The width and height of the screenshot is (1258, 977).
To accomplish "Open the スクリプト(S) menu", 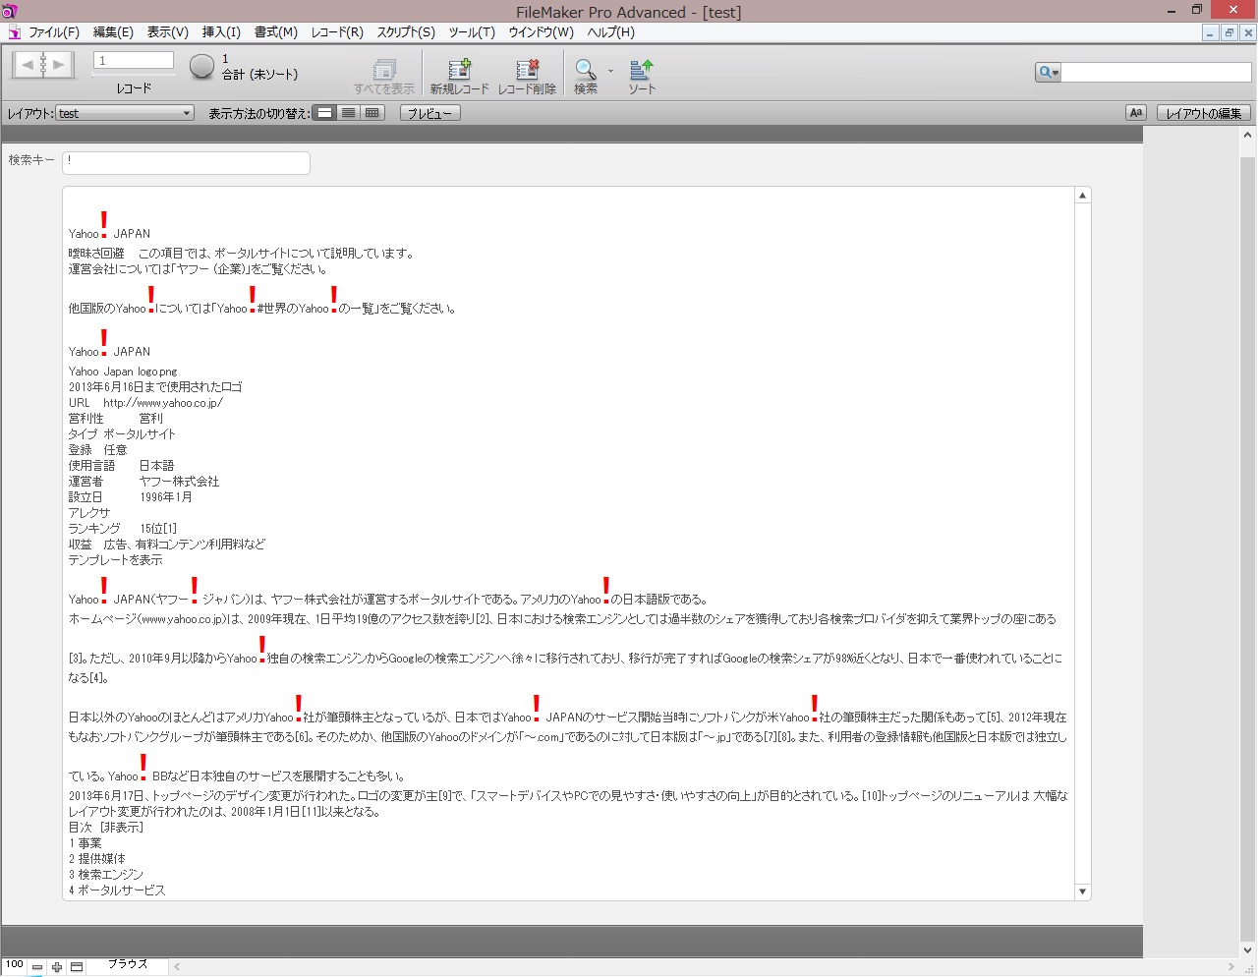I will [x=406, y=32].
